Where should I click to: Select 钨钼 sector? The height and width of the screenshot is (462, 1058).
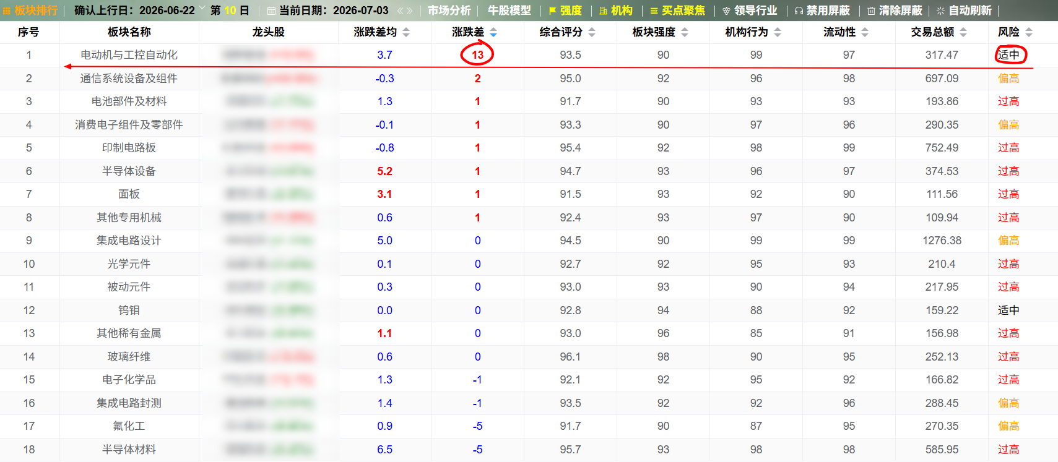[129, 310]
